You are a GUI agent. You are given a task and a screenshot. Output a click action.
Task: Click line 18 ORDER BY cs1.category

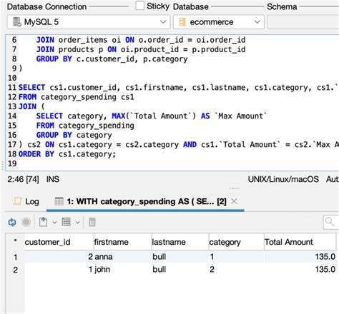[x=67, y=154]
